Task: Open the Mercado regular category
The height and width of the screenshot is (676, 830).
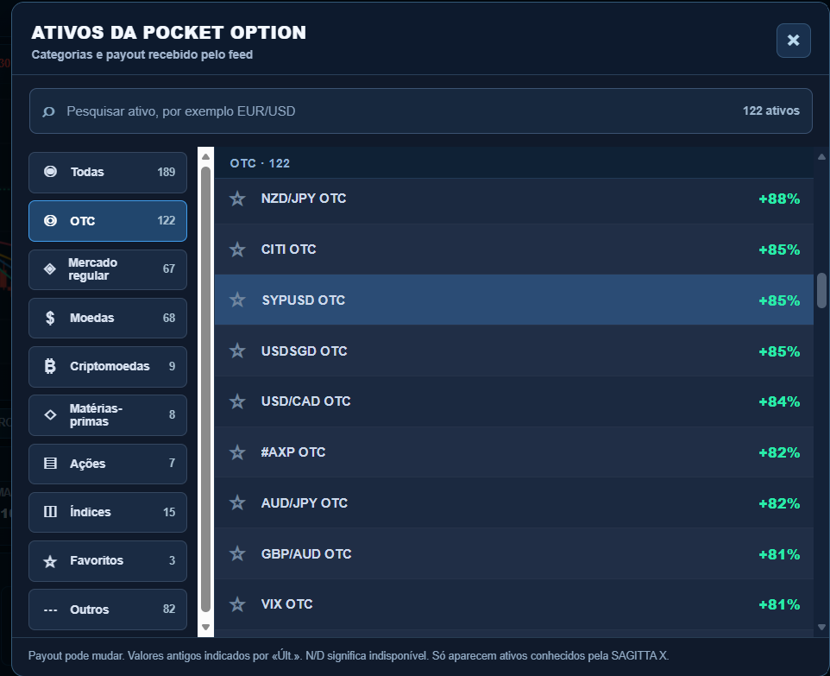Action: [x=108, y=269]
